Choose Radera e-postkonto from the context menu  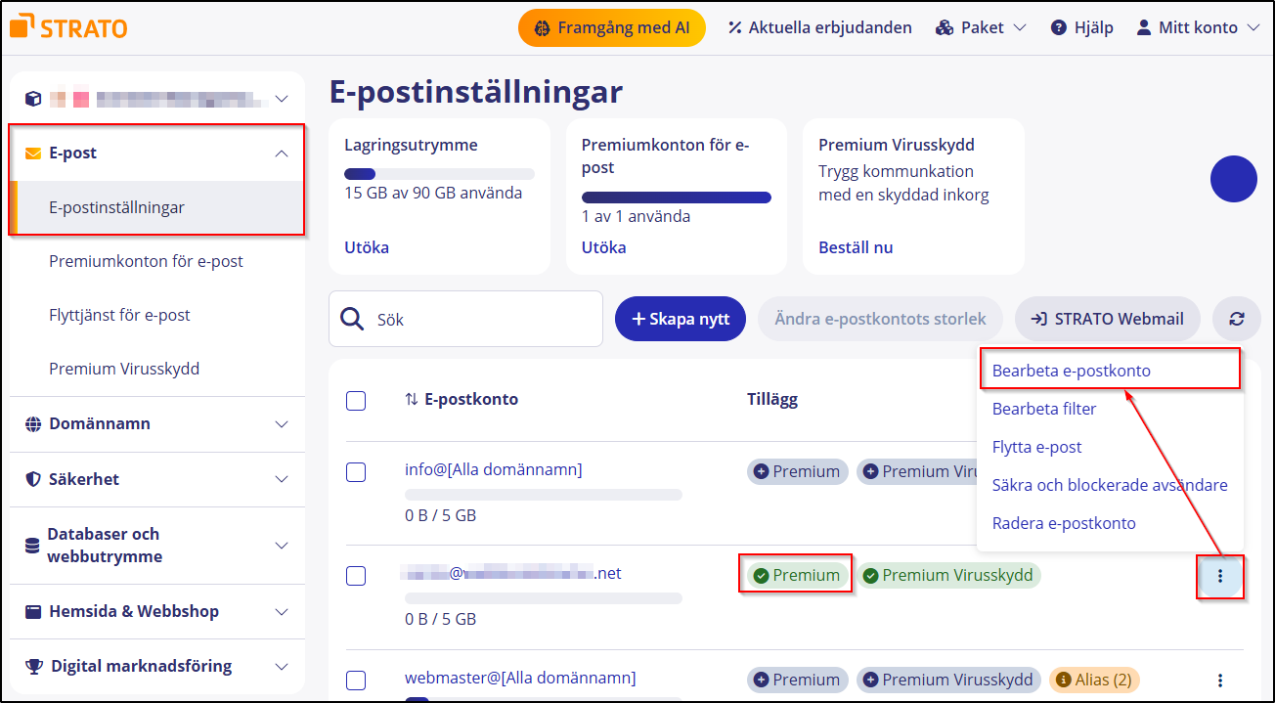coord(1063,522)
